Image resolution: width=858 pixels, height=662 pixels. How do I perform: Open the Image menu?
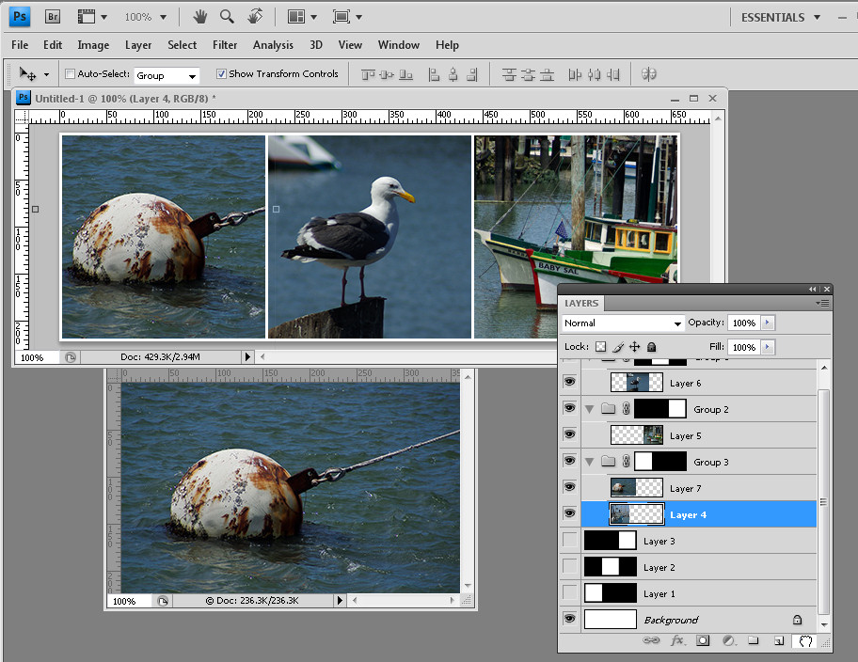point(93,45)
